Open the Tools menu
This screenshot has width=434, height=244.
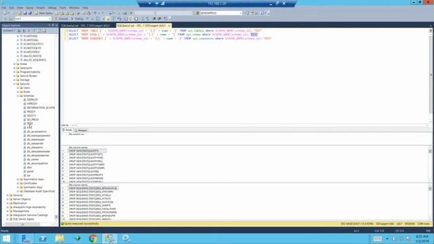[63, 7]
